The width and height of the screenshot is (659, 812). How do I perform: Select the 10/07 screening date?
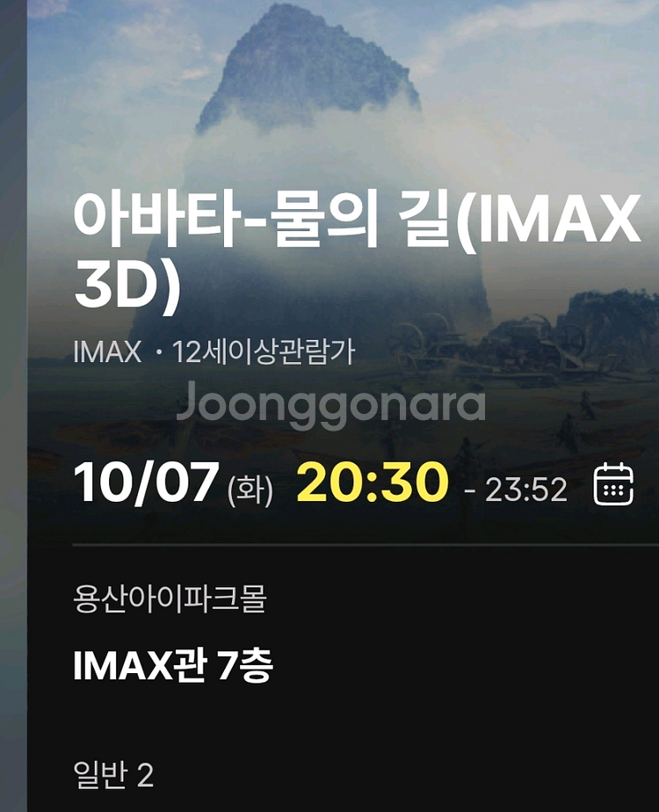click(144, 483)
